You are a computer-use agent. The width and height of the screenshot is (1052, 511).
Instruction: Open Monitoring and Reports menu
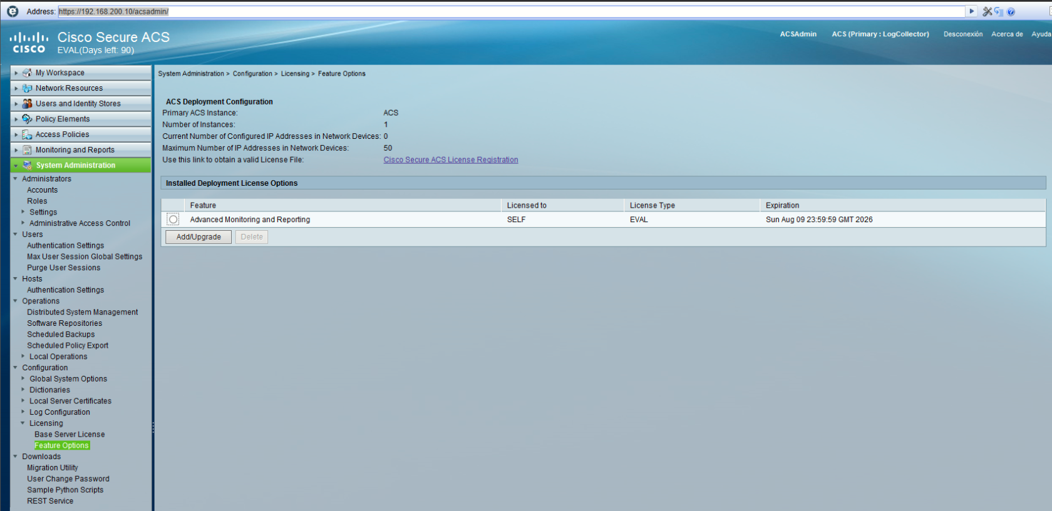pos(81,150)
